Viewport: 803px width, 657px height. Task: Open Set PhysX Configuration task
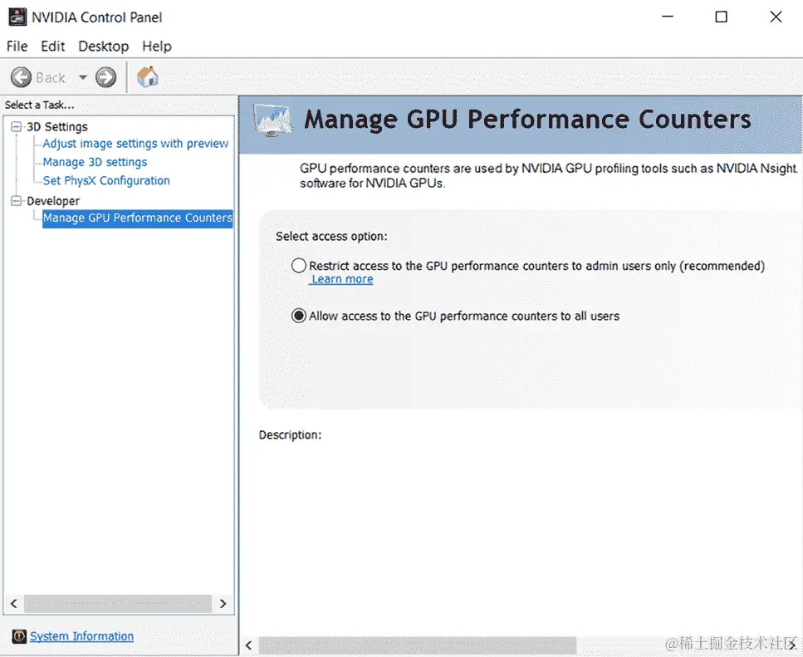click(x=106, y=180)
